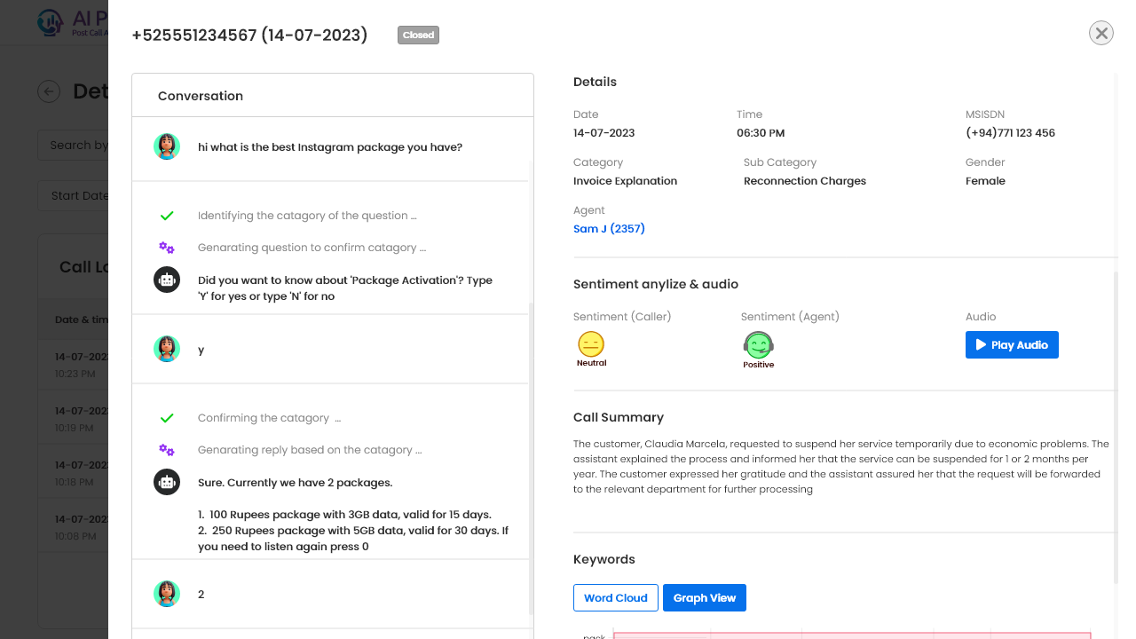Viewport: 1136px width, 639px height.
Task: Open agent Sam J (2357) link
Action: 609,228
